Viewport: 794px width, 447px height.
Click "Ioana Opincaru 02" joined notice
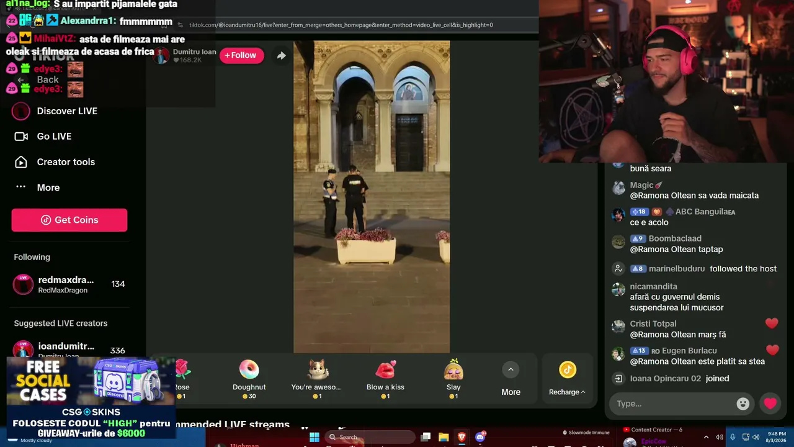click(679, 379)
